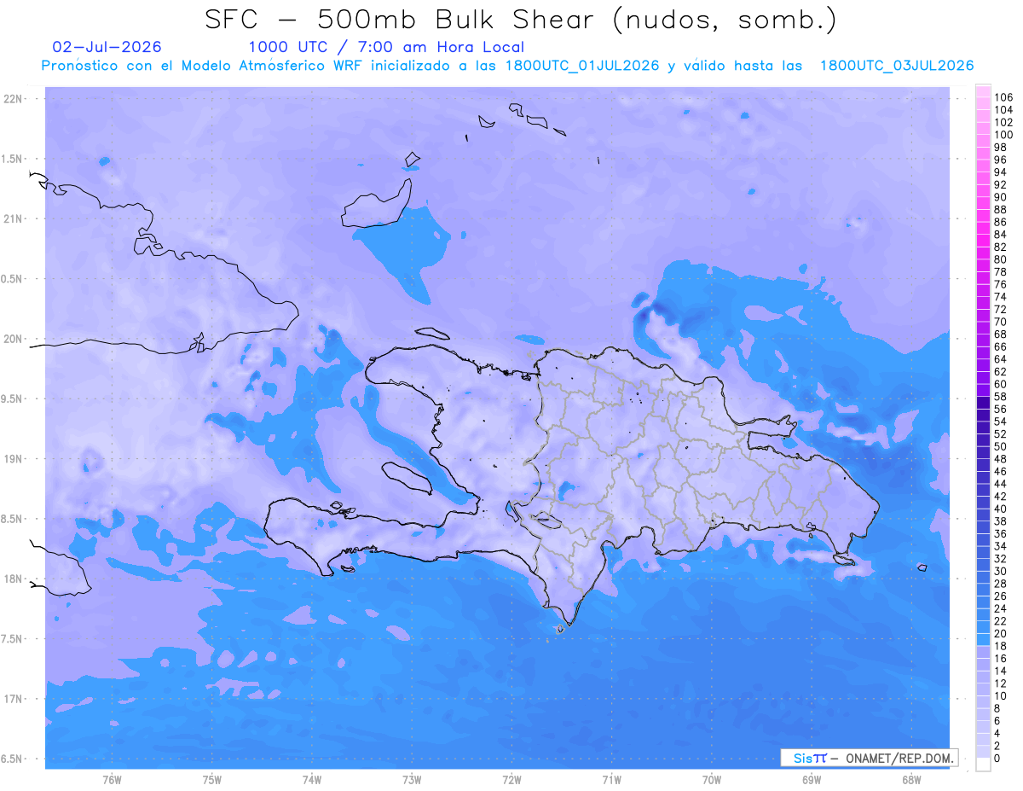Click the '22N' latitude label
1023x791 pixels.
pos(14,98)
